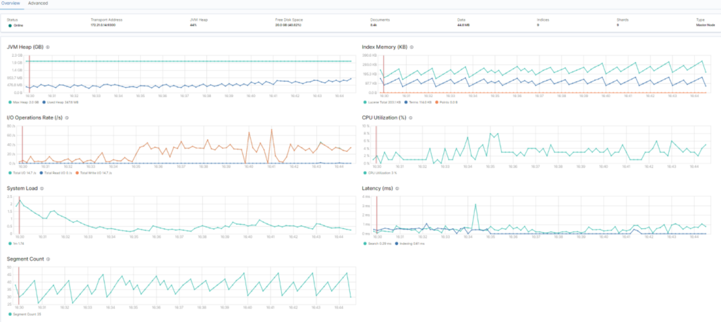The height and width of the screenshot is (322, 721).
Task: Click the CPU Utilization (%) chart title
Action: (385, 118)
